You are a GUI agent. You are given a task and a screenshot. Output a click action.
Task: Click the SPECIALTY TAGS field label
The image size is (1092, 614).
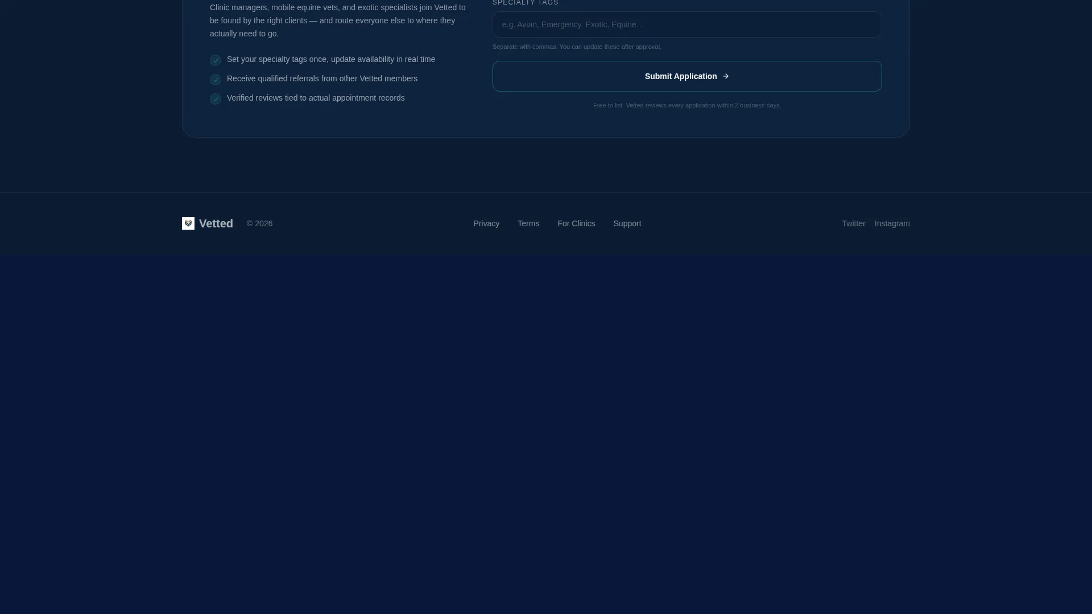pos(526,3)
